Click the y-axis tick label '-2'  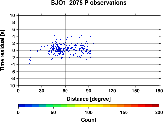click(x=13, y=58)
